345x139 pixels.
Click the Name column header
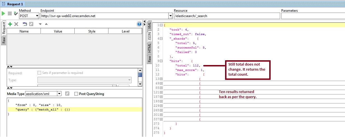(x=24, y=31)
